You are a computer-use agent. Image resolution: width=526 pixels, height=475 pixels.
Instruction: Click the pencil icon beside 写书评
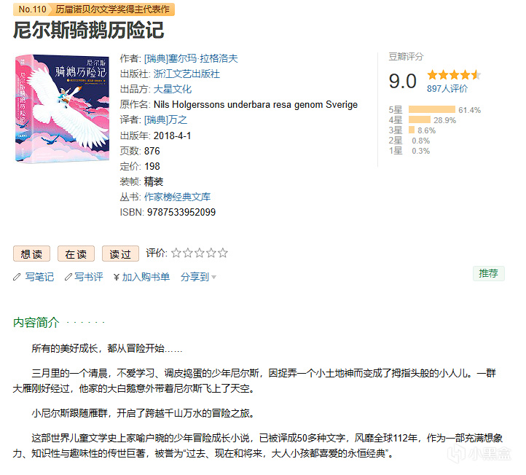[x=68, y=277]
